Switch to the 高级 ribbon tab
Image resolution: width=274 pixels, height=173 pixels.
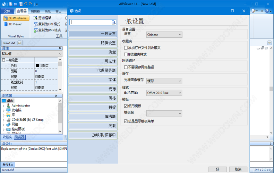point(48,11)
